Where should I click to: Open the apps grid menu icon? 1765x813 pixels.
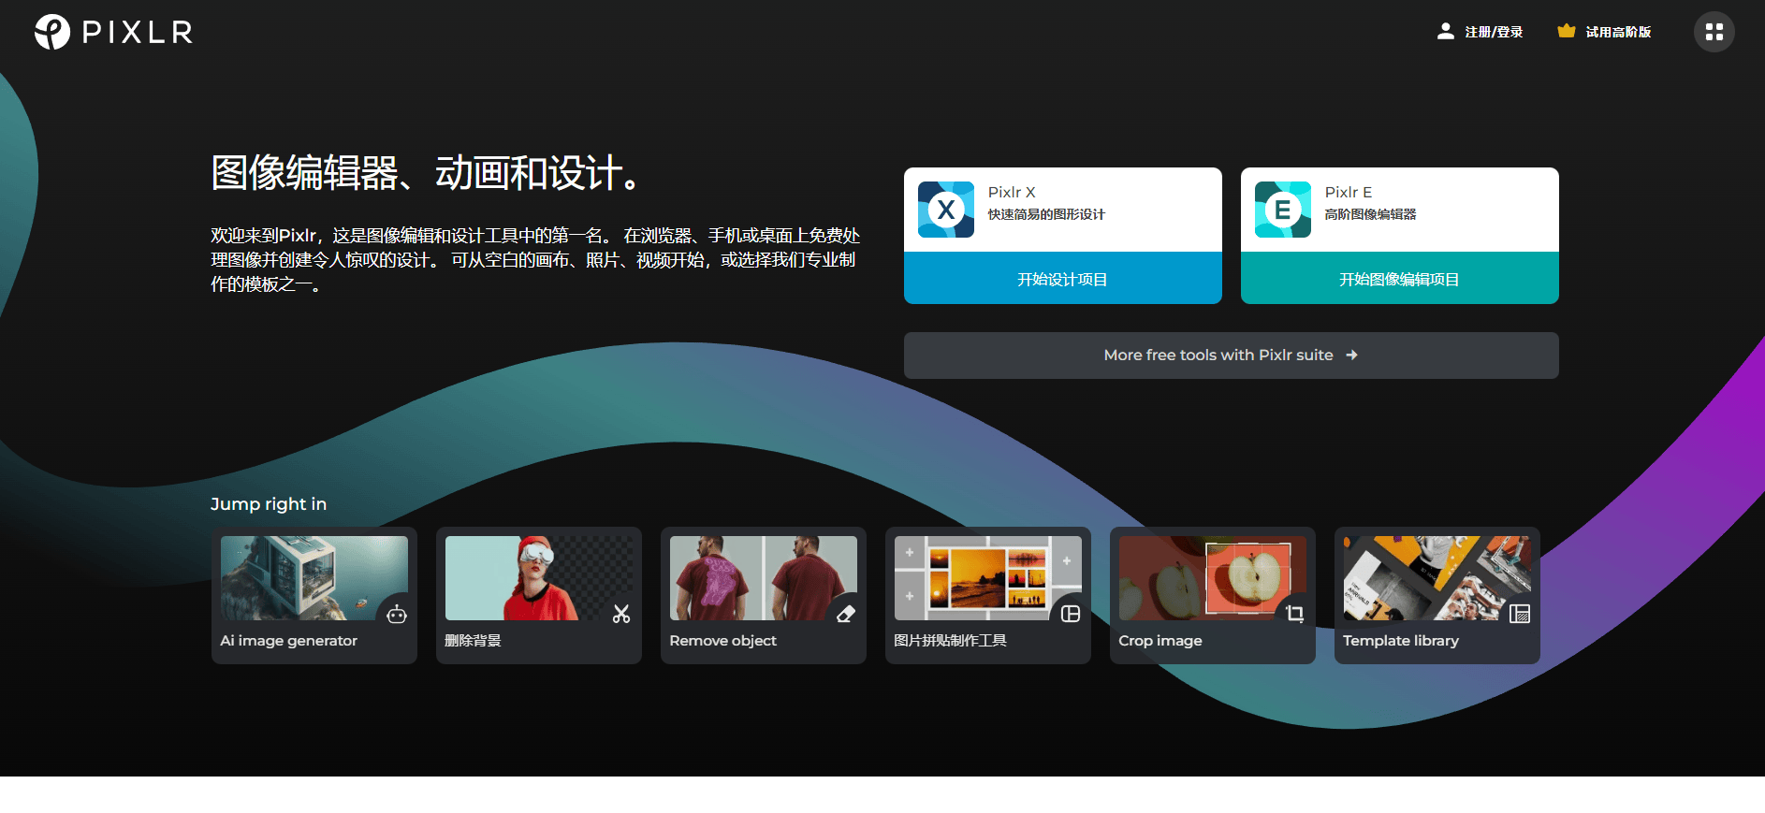1714,32
